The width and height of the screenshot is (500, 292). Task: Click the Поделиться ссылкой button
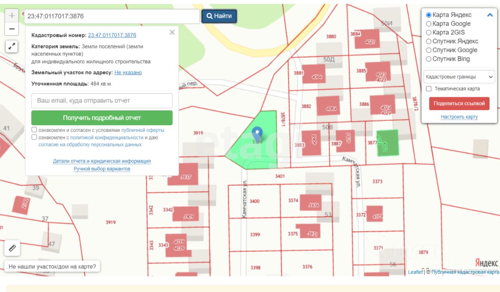click(459, 103)
